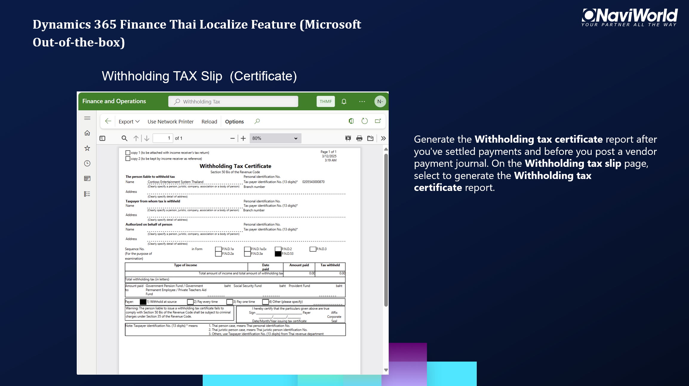This screenshot has width=689, height=386.
Task: Click the find magnifier in viewer toolbar
Action: pyautogui.click(x=124, y=138)
